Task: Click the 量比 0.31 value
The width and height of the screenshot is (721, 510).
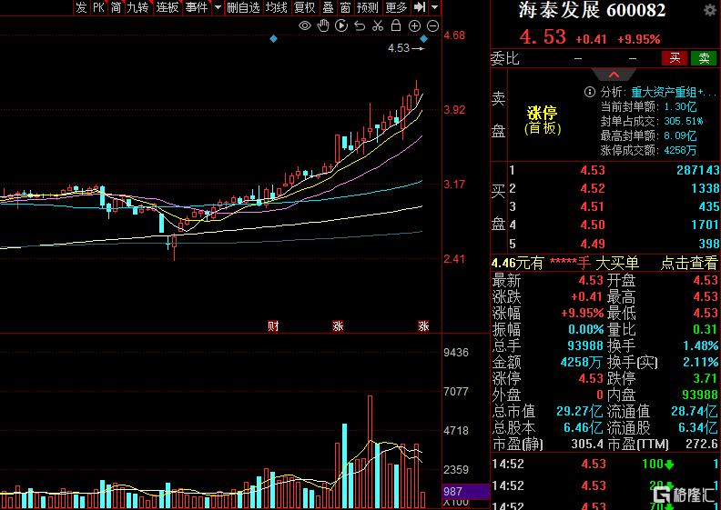Action: click(706, 329)
